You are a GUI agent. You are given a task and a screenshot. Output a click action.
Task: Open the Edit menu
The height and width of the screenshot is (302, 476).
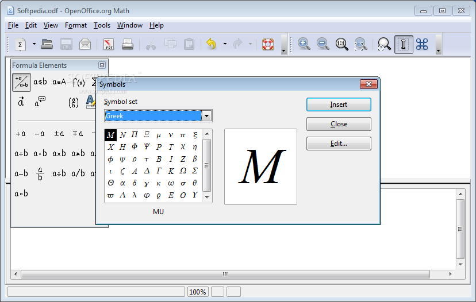31,25
